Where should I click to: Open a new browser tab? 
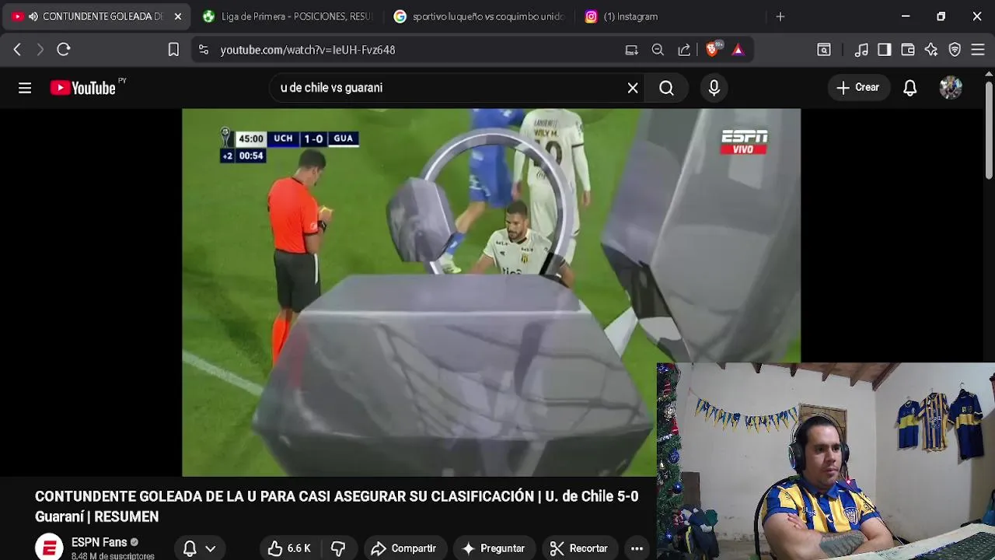pyautogui.click(x=780, y=16)
